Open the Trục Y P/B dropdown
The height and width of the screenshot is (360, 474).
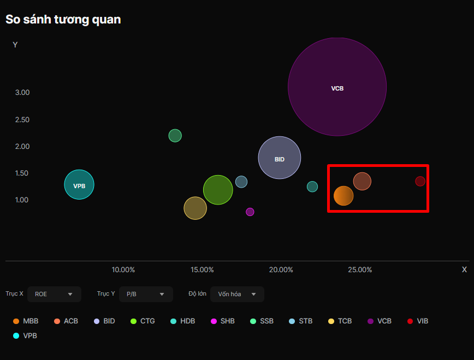click(x=146, y=294)
